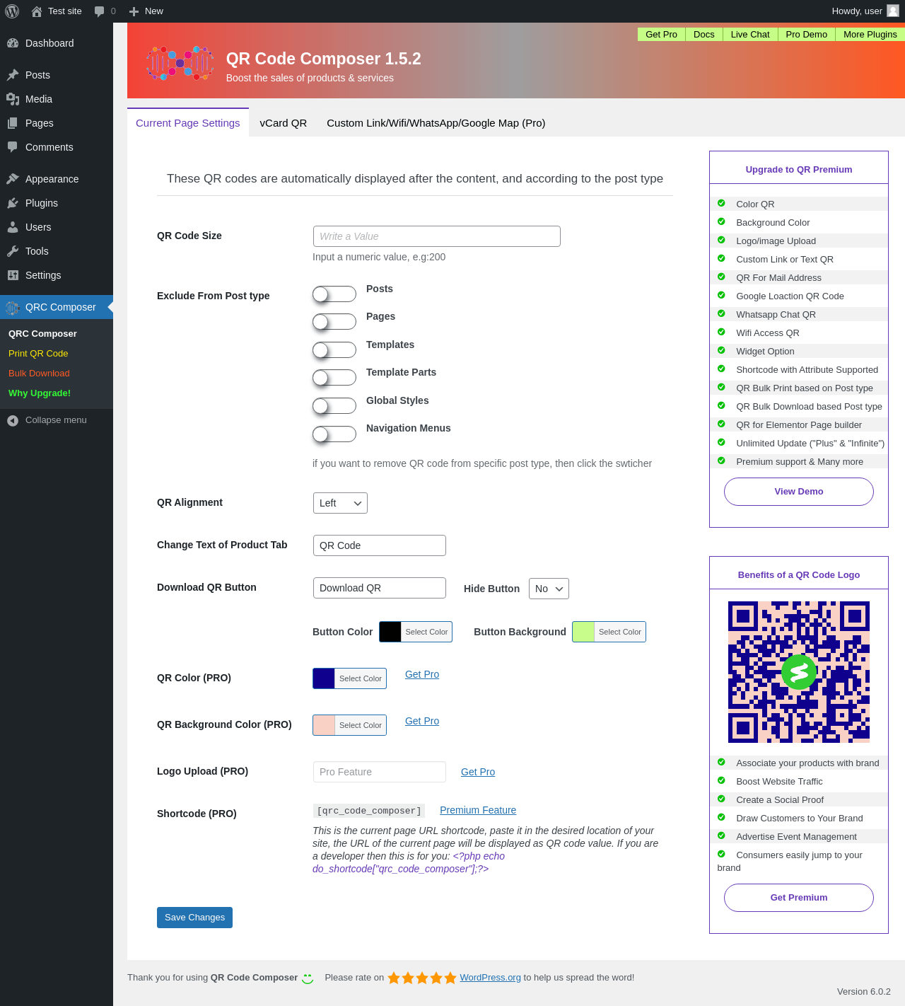This screenshot has height=1006, width=905.
Task: Open the comments bubble icon in admin bar
Action: 99,11
